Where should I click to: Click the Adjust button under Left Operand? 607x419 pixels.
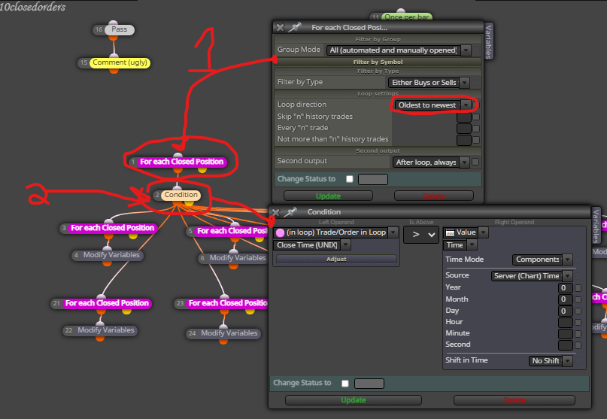(x=336, y=259)
